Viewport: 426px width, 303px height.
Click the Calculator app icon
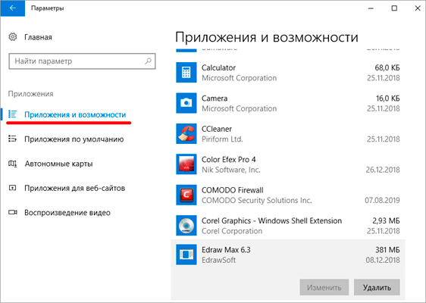click(x=186, y=73)
